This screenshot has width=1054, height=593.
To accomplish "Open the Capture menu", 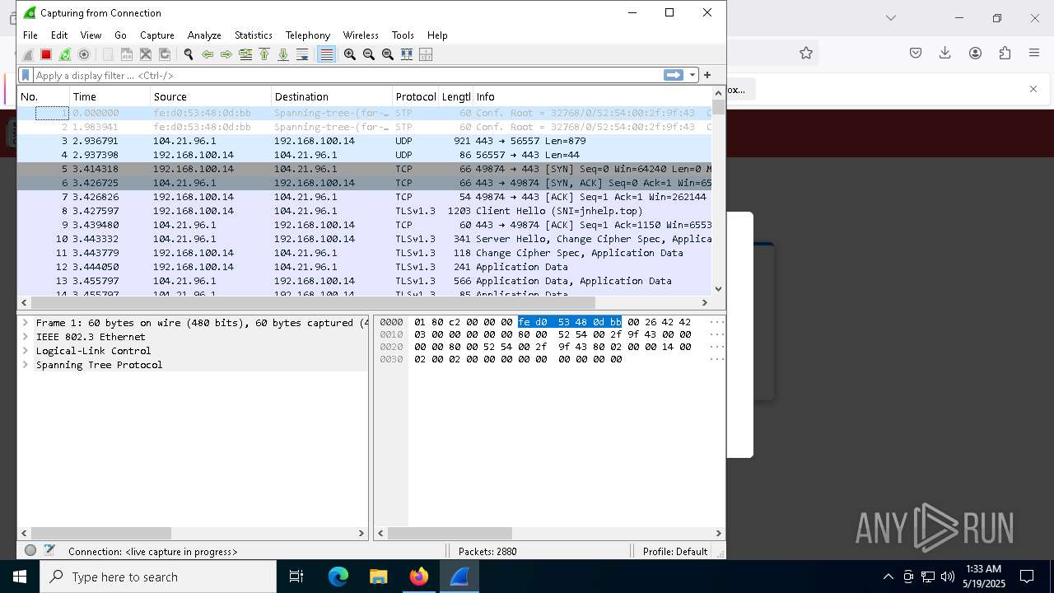I will 157,35.
